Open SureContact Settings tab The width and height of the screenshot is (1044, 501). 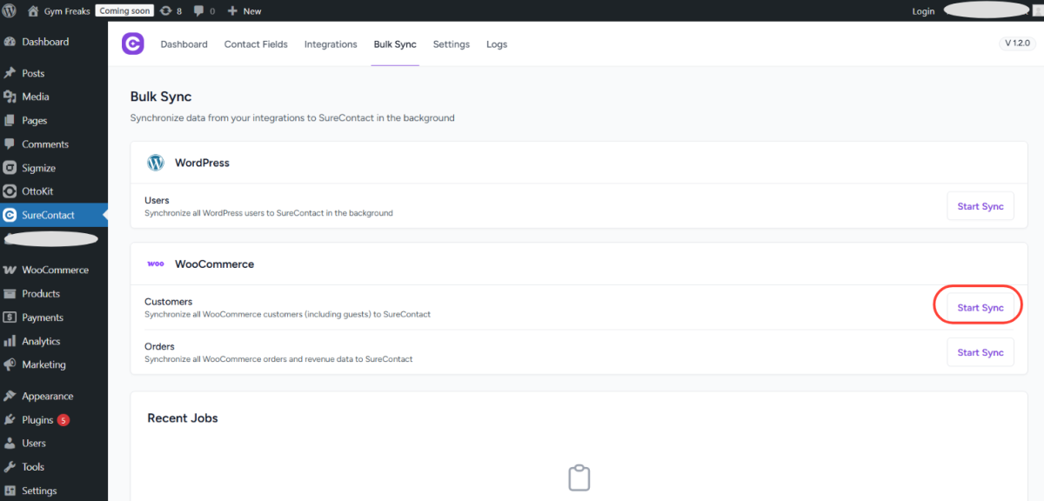[x=451, y=44]
